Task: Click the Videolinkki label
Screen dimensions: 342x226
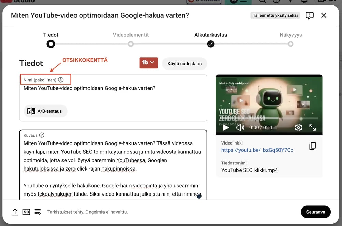Action: 232,143
